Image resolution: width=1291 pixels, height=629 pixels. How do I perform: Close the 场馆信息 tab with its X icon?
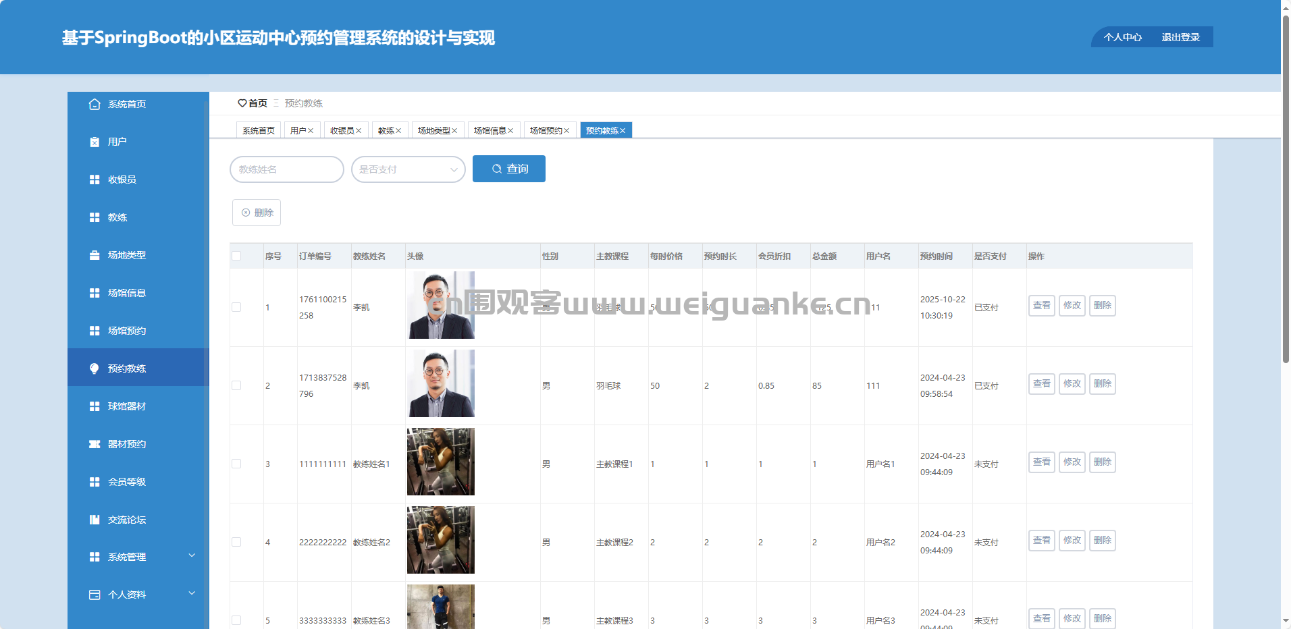click(x=510, y=131)
